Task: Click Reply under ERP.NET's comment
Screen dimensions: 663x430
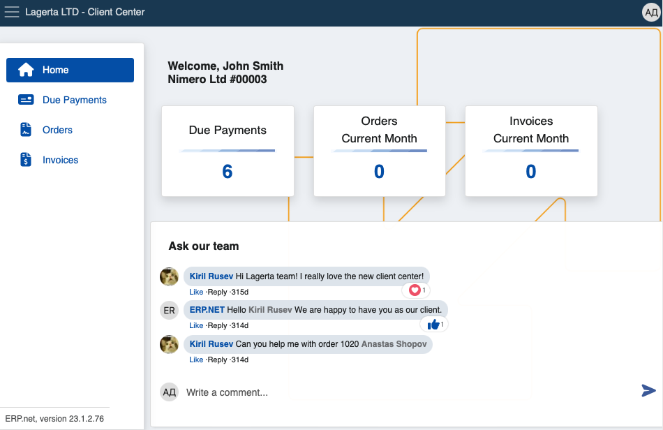Action: [217, 325]
